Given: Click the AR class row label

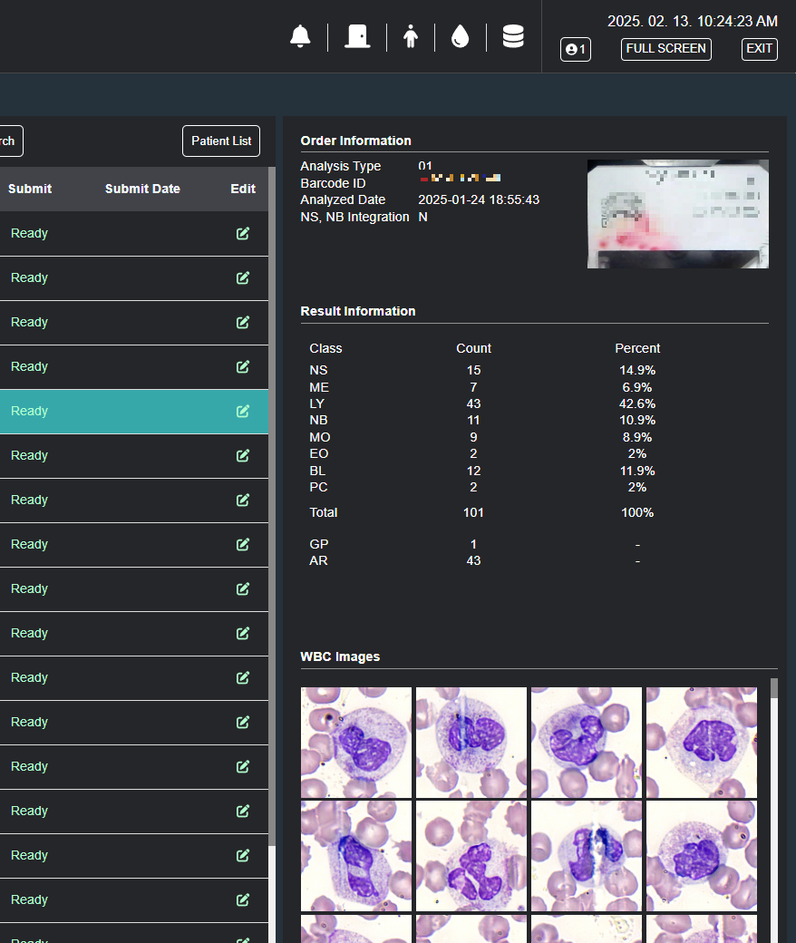Looking at the screenshot, I should point(318,560).
